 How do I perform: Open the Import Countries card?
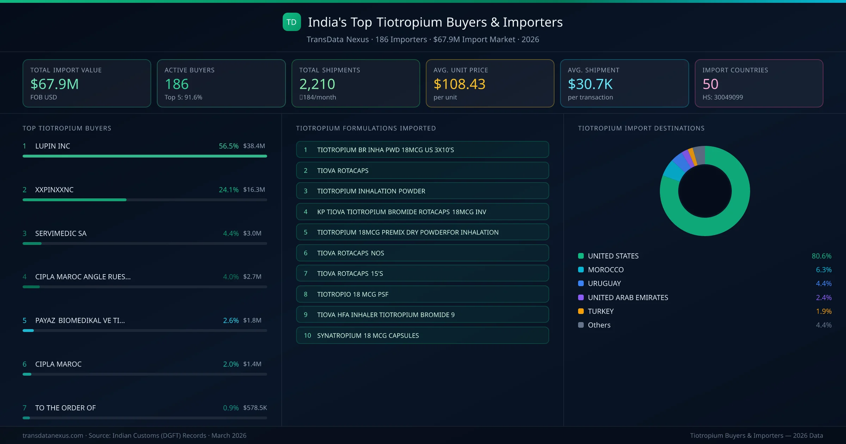coord(759,83)
